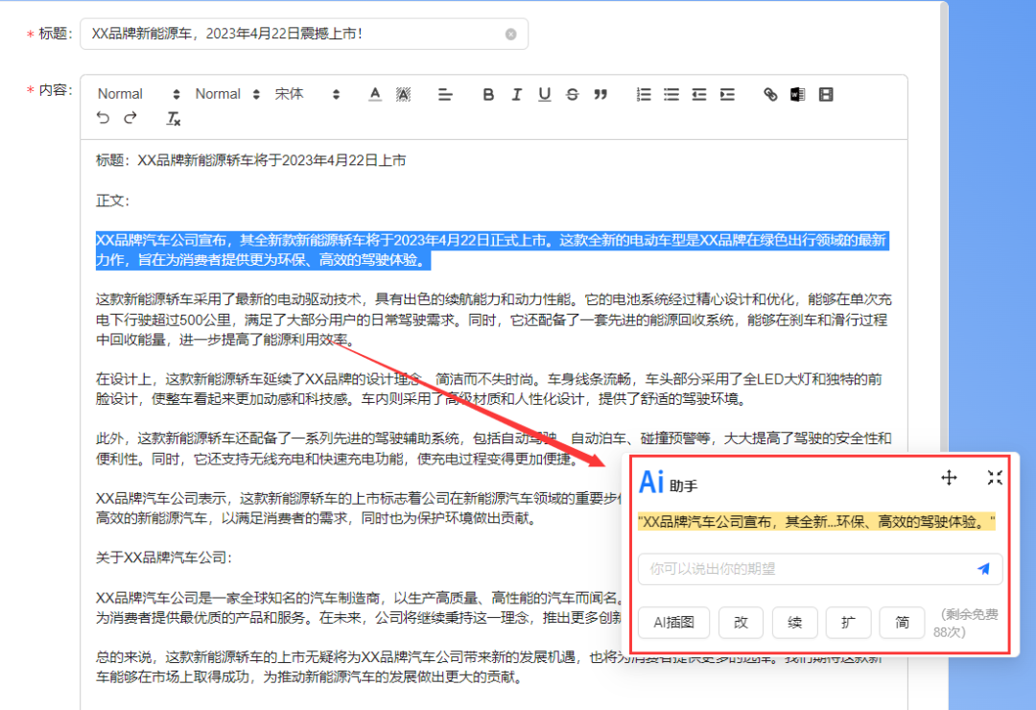Insert a hyperlink

pyautogui.click(x=770, y=95)
